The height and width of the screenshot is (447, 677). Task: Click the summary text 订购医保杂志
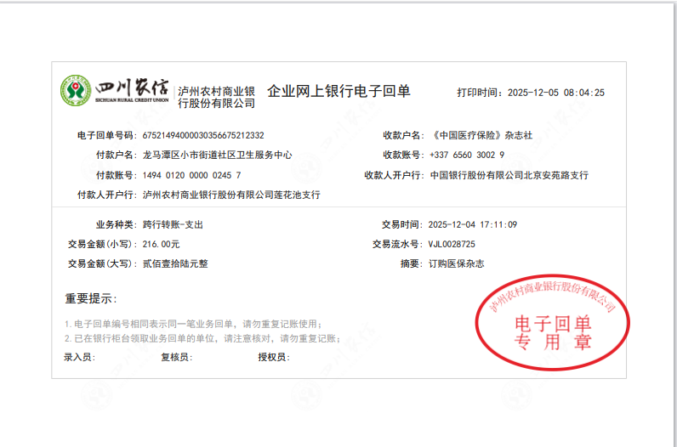(455, 264)
